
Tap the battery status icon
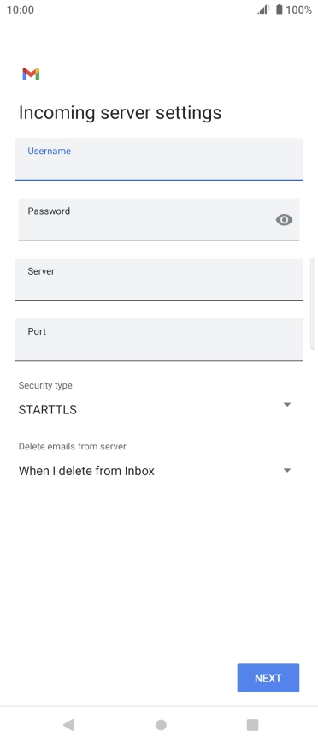pyautogui.click(x=280, y=9)
